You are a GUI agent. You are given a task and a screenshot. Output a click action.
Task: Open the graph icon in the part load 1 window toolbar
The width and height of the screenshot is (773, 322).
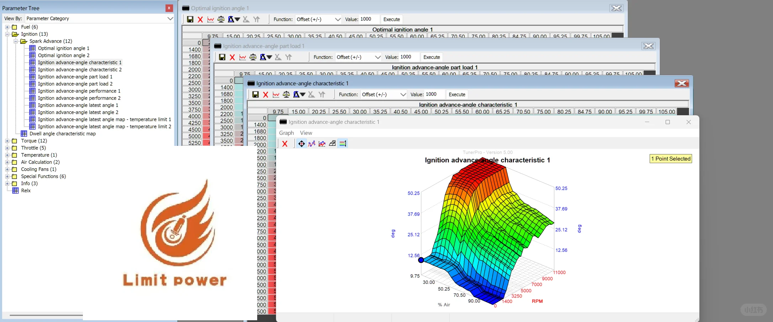[243, 57]
